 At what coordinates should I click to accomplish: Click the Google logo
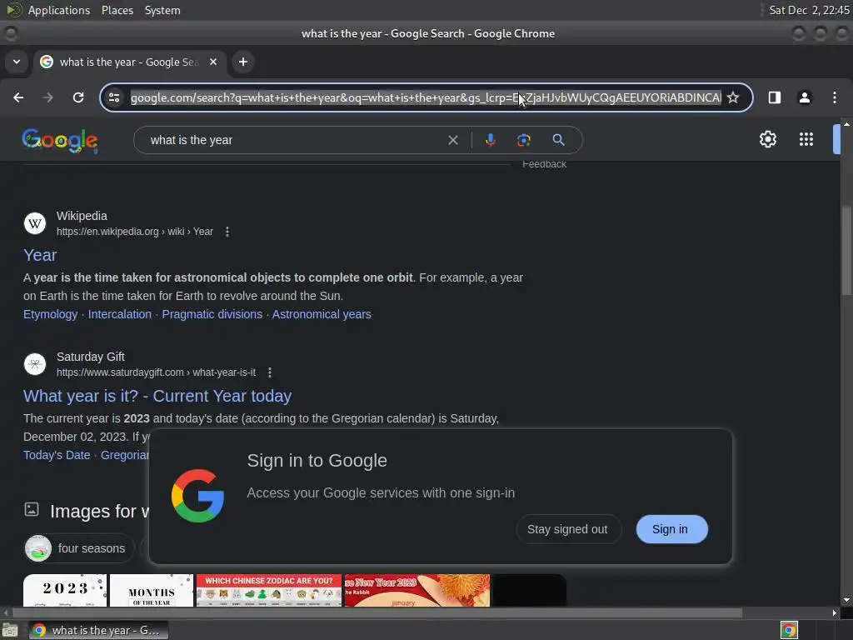[60, 141]
